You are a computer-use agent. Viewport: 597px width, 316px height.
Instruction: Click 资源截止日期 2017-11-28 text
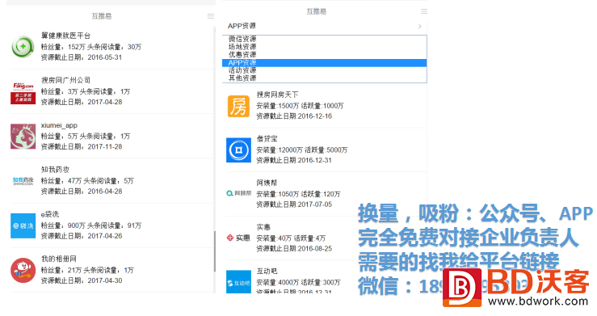click(x=82, y=147)
